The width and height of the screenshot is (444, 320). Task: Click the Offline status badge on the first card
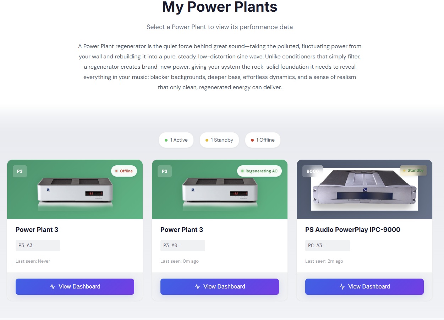(124, 171)
